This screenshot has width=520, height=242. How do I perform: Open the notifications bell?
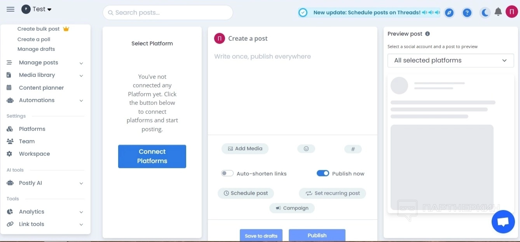[x=498, y=12]
